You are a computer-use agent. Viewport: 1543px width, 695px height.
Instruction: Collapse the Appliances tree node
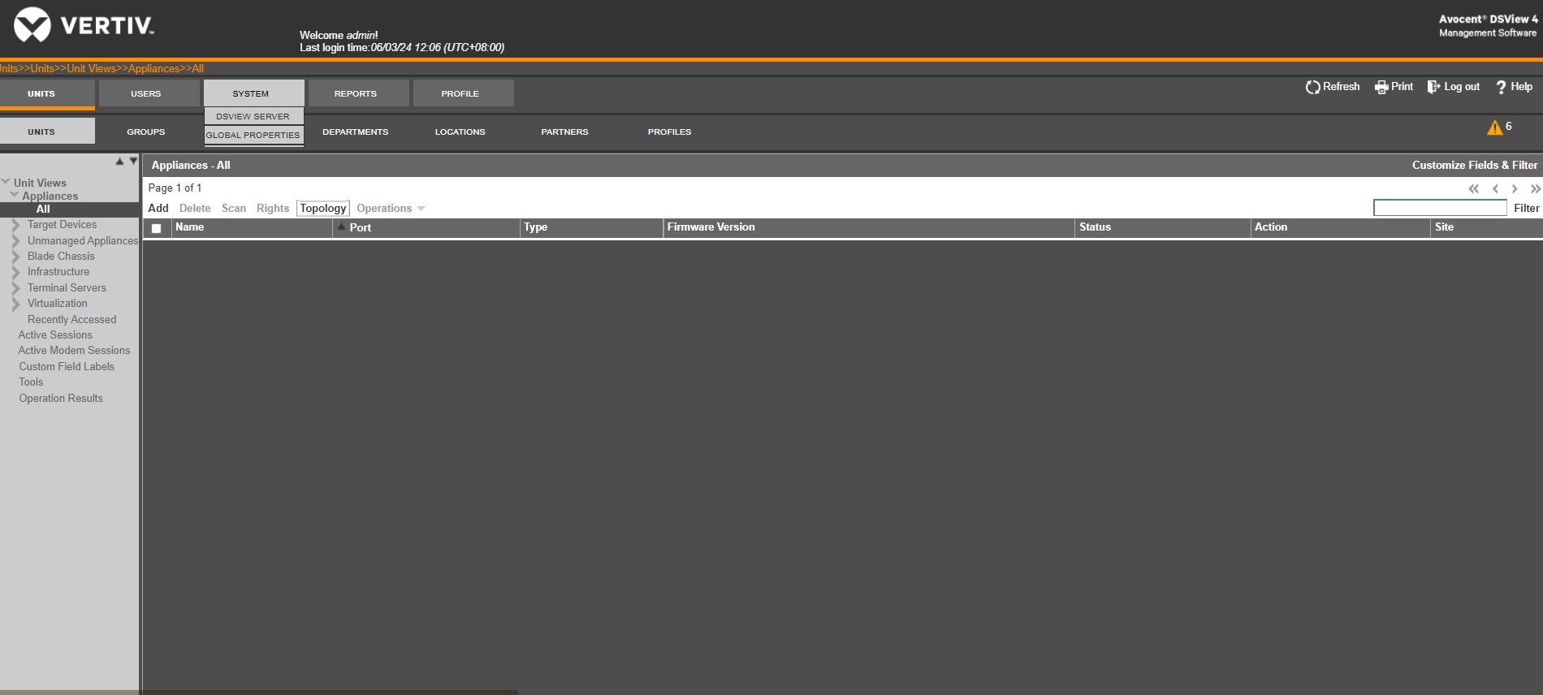point(14,195)
